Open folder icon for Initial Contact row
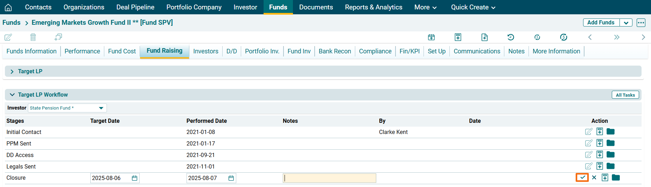 point(610,132)
